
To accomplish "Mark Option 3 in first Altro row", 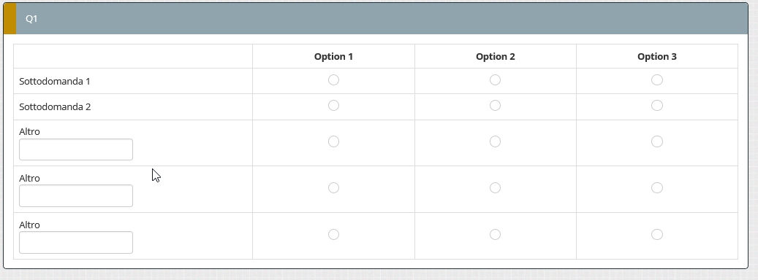I will (x=657, y=141).
